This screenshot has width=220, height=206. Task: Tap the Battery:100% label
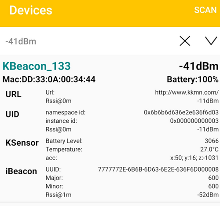193,79
